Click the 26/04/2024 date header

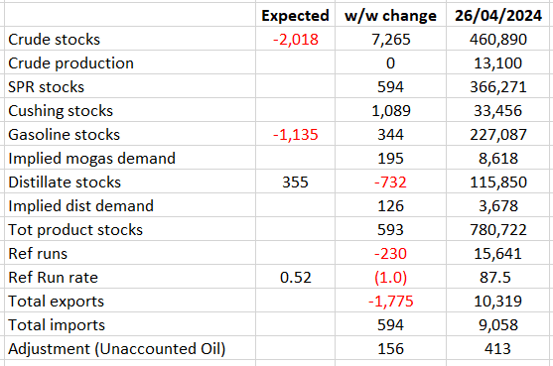coord(498,15)
